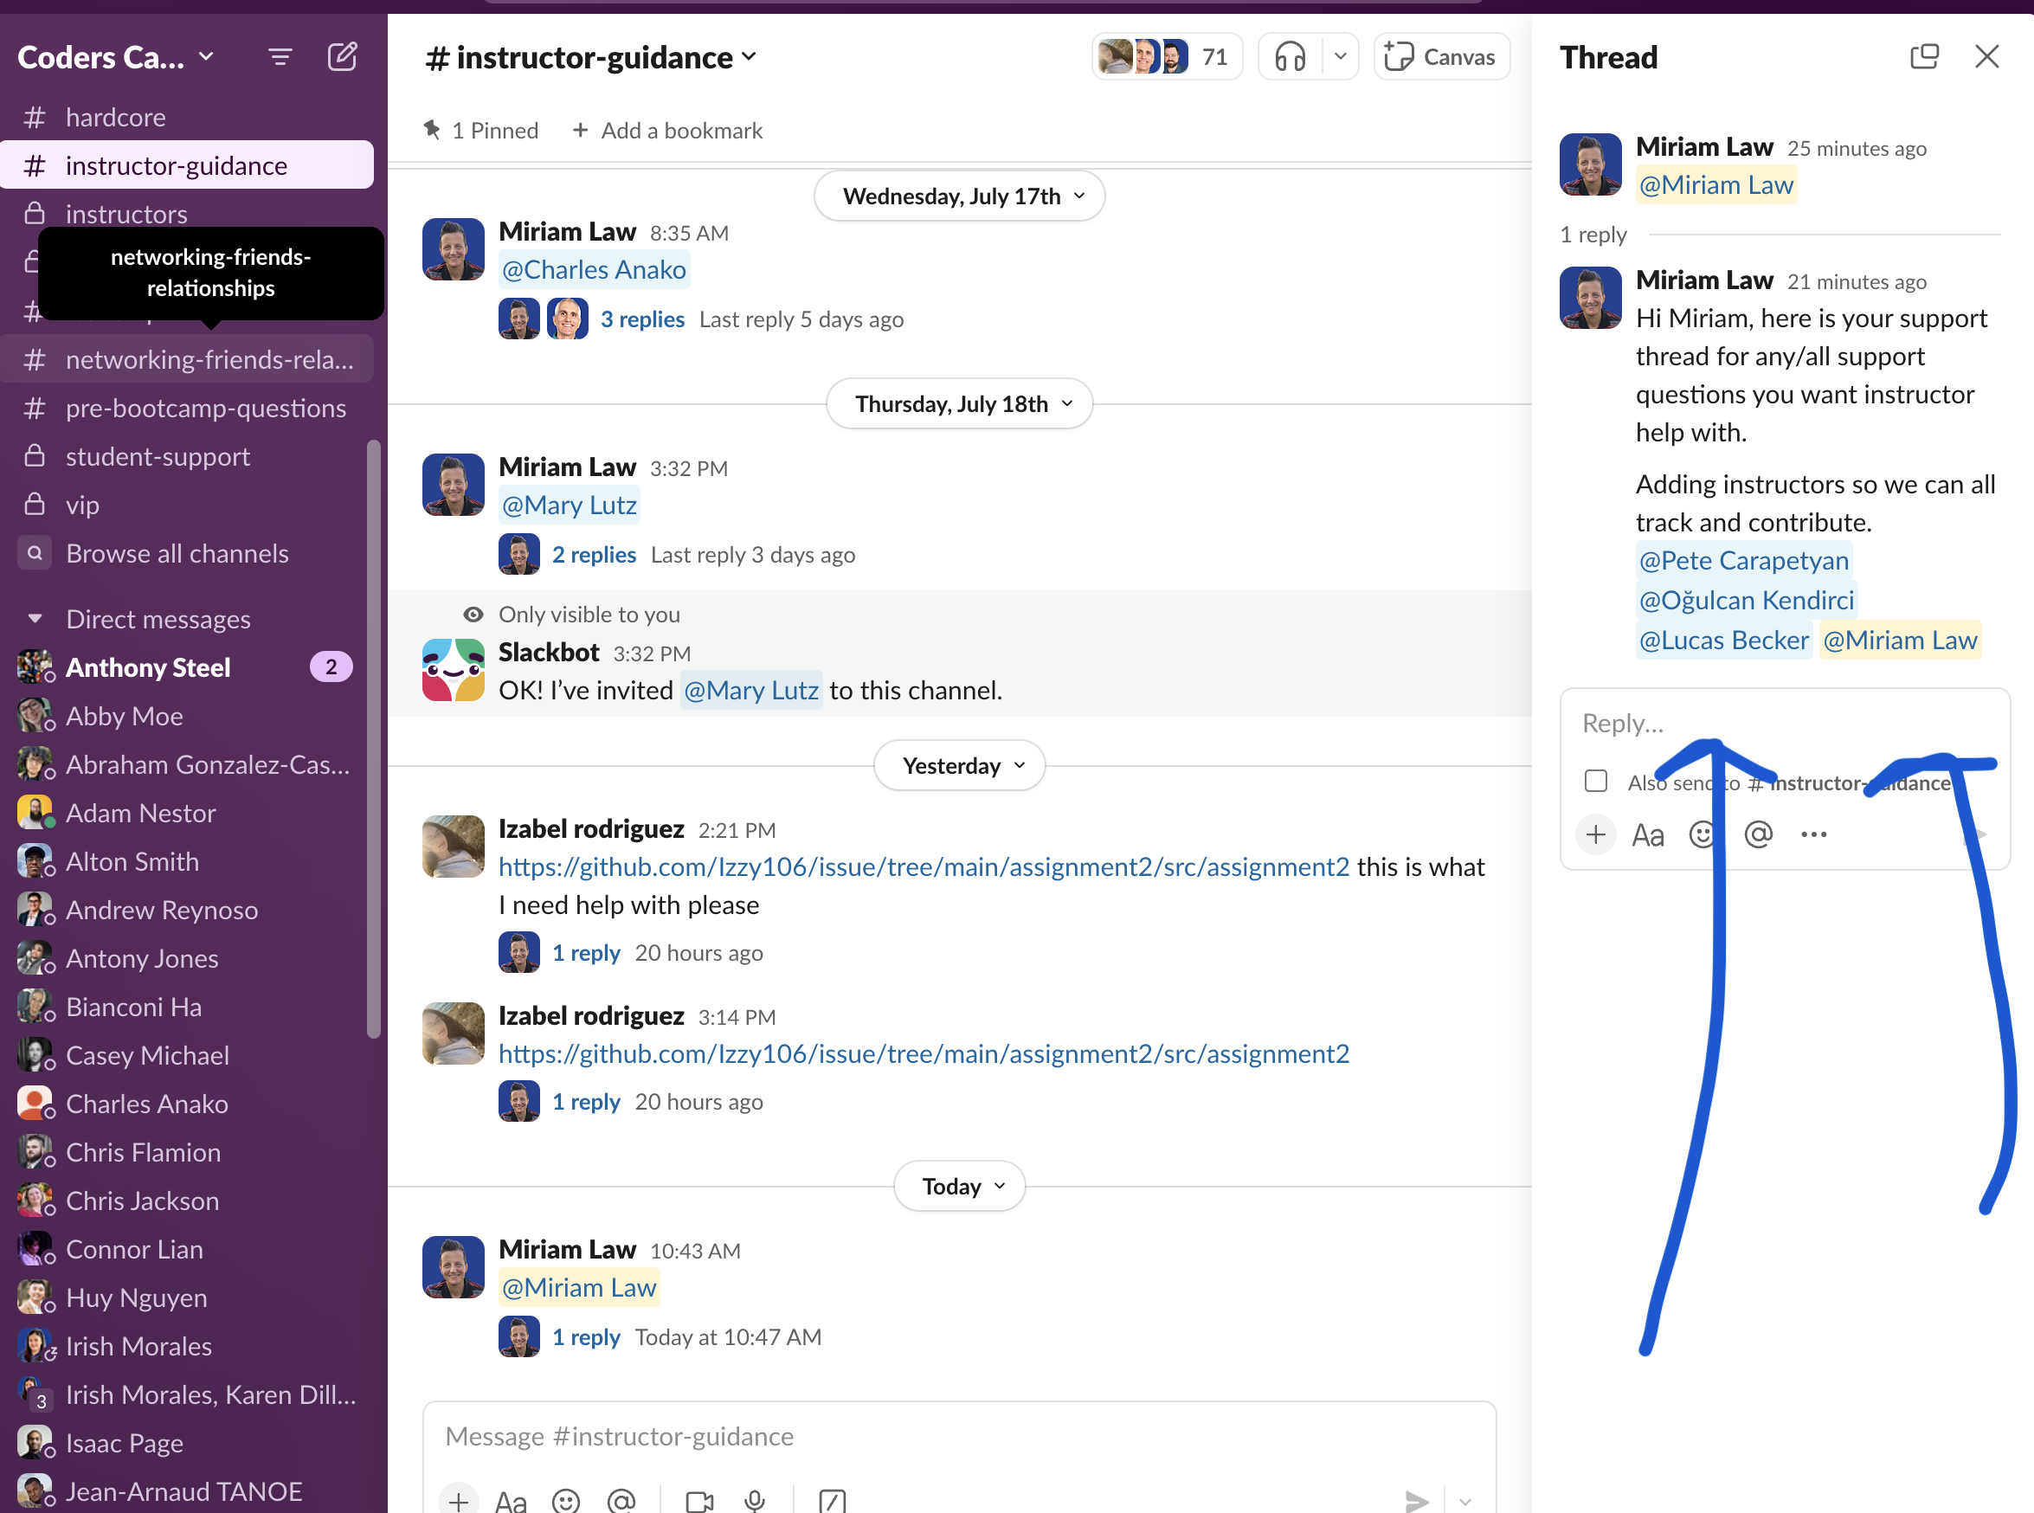Start an audio clip with the microphone icon

coord(755,1500)
